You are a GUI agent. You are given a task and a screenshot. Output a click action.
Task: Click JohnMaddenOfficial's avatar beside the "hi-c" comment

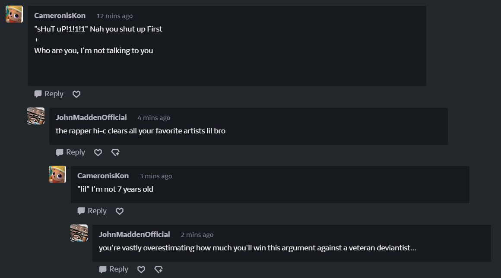(x=36, y=116)
